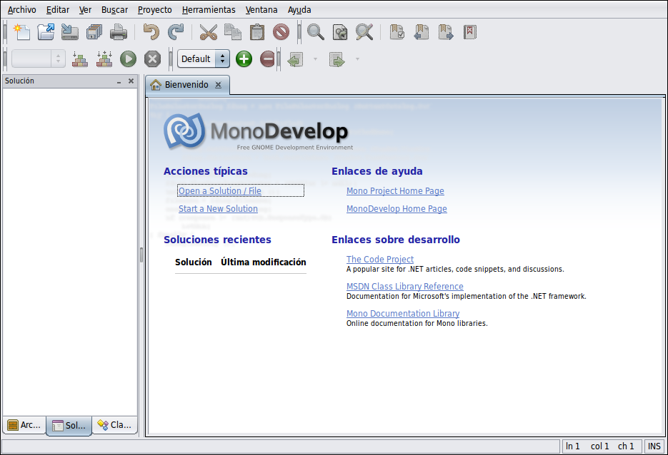This screenshot has height=455, width=668.
Task: Open the empty configuration combo box
Action: tap(39, 59)
